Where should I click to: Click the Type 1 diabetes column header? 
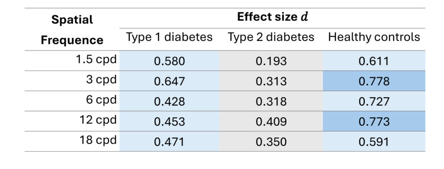pyautogui.click(x=170, y=37)
